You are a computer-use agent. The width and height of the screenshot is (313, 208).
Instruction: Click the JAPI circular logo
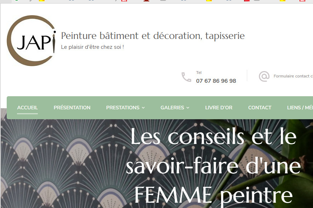pos(32,41)
